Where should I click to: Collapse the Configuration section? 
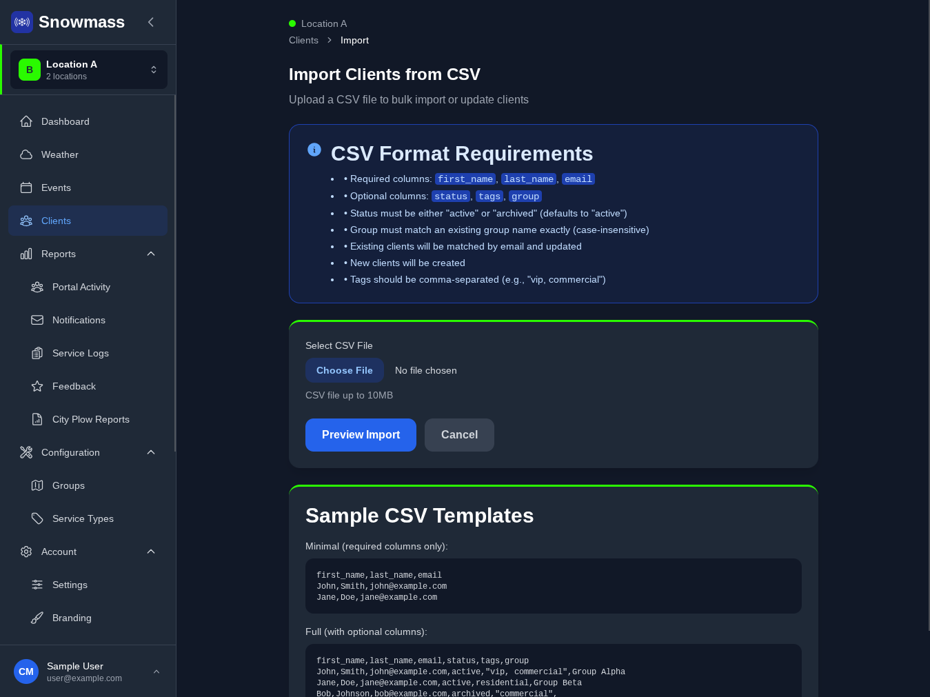coord(151,452)
